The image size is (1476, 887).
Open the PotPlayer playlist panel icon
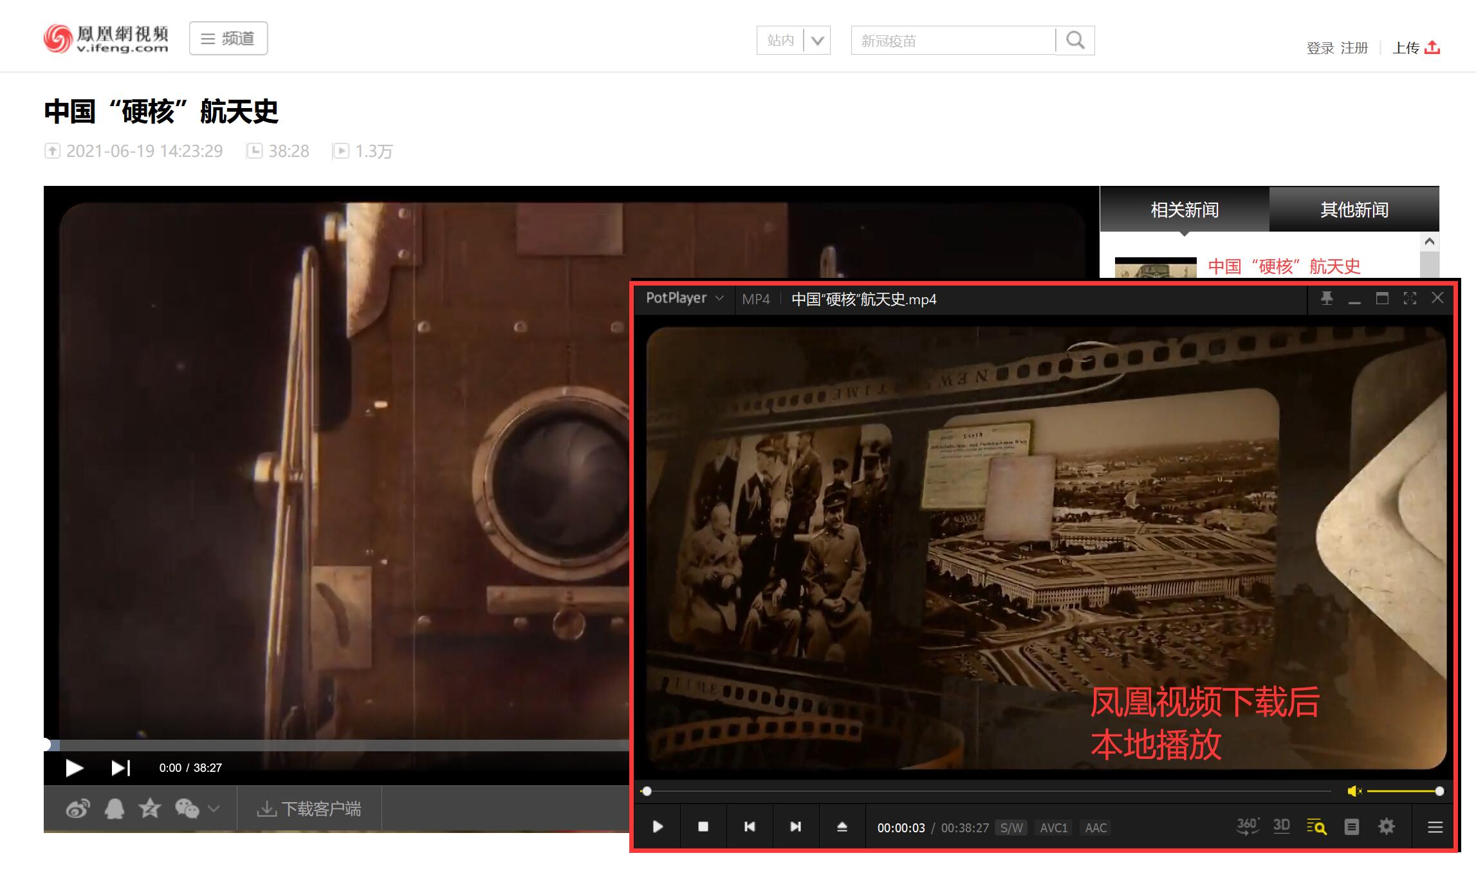tap(1352, 827)
